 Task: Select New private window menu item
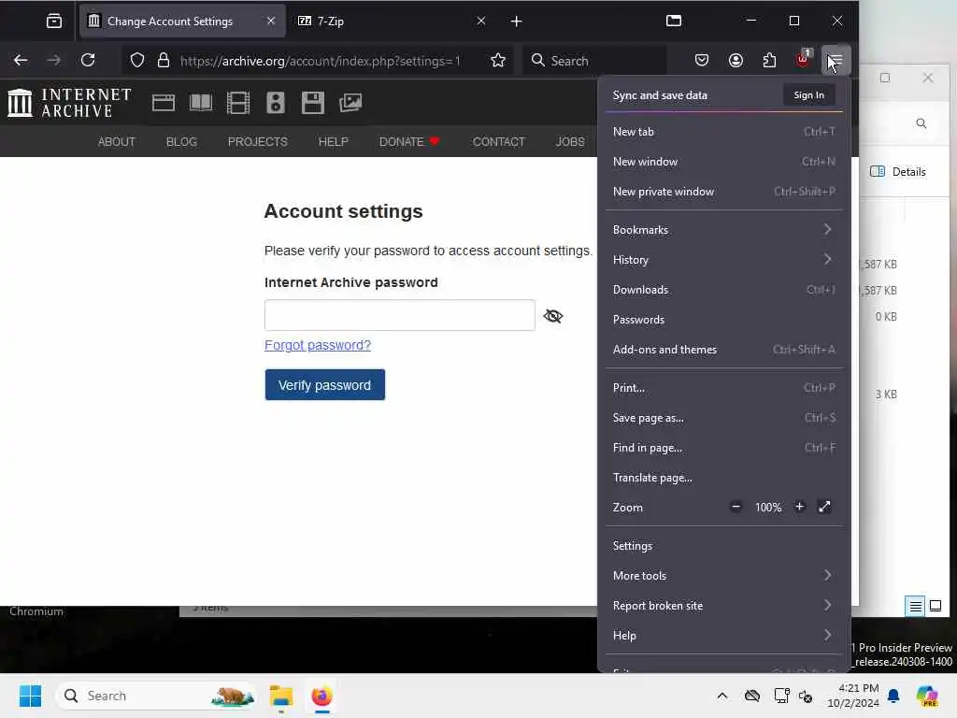click(724, 191)
